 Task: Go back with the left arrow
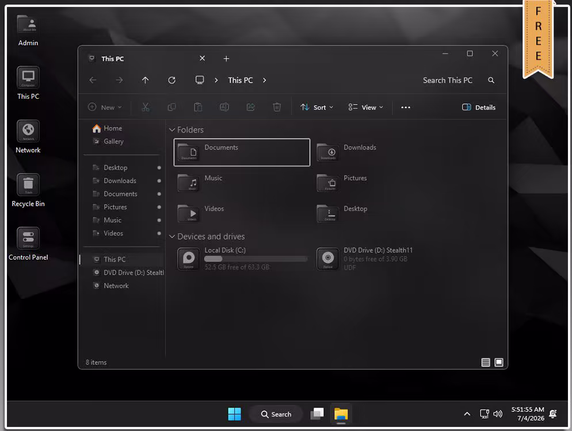pos(93,80)
